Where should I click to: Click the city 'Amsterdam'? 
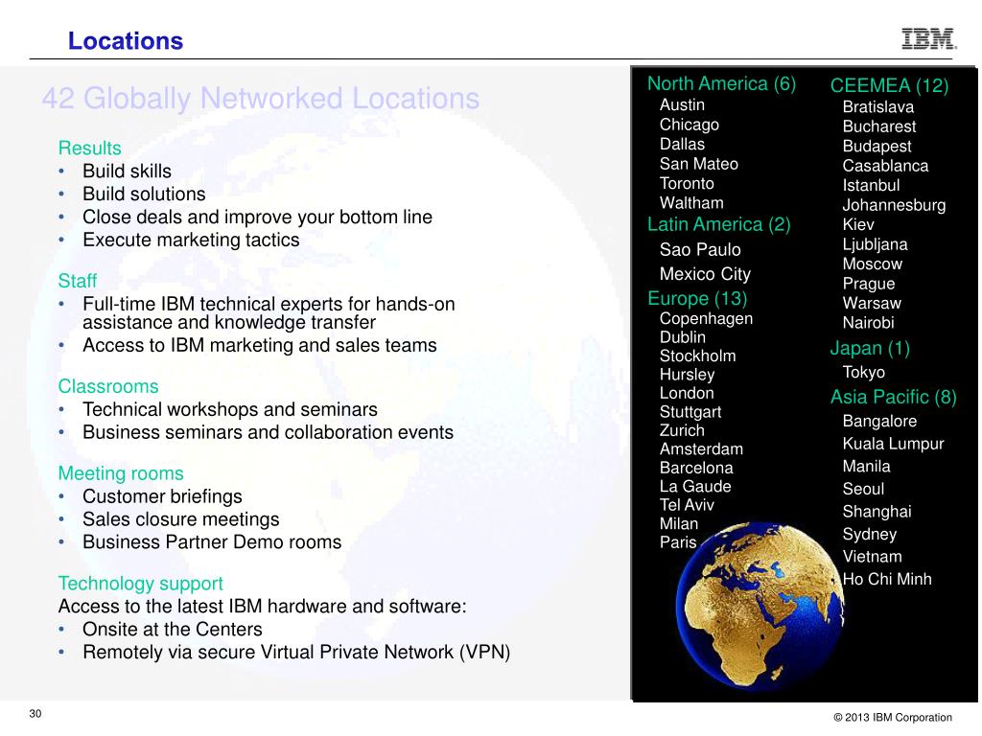click(701, 449)
